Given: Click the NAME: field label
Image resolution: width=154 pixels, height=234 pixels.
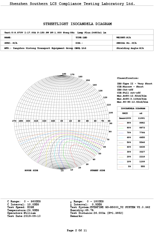Looking at the screenshot, I should coord(8,38).
